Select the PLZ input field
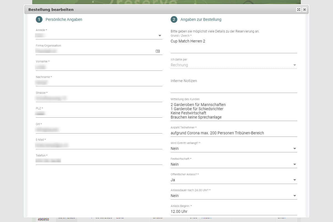 pos(99,114)
